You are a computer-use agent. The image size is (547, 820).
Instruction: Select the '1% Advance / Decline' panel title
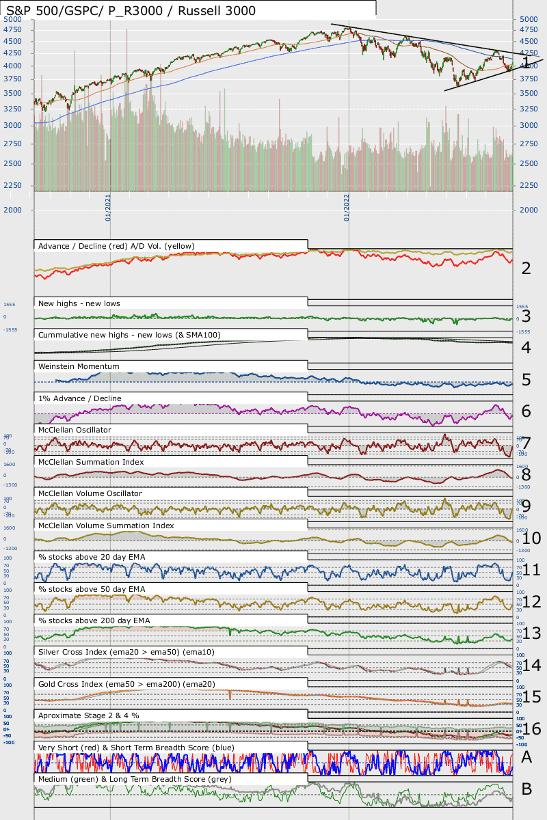point(79,398)
